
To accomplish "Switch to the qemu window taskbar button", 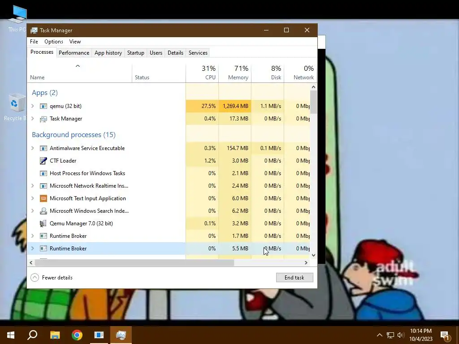I will pos(99,335).
